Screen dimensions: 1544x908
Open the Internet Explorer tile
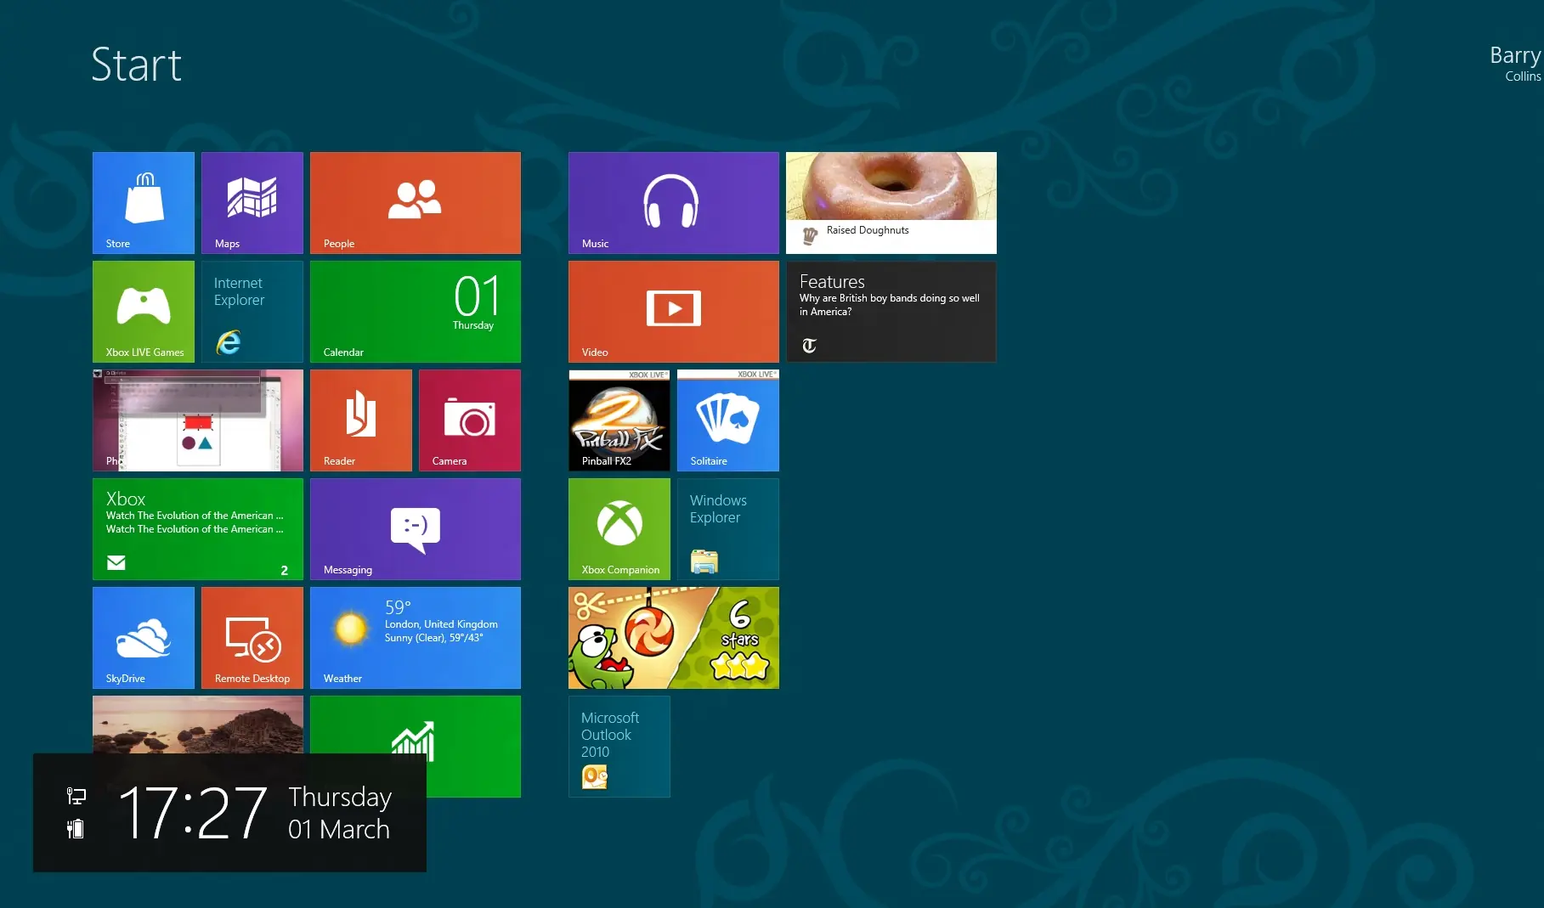[252, 312]
